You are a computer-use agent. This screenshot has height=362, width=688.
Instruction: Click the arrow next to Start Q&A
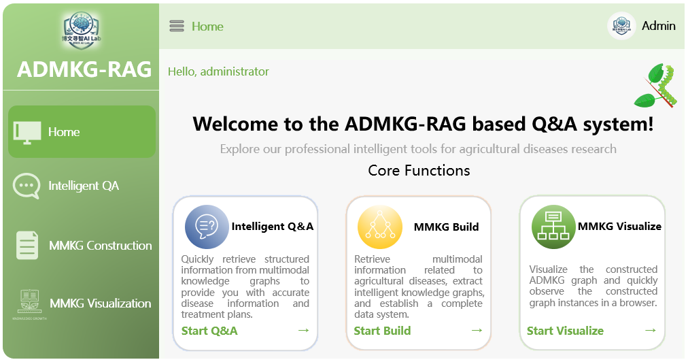(303, 331)
